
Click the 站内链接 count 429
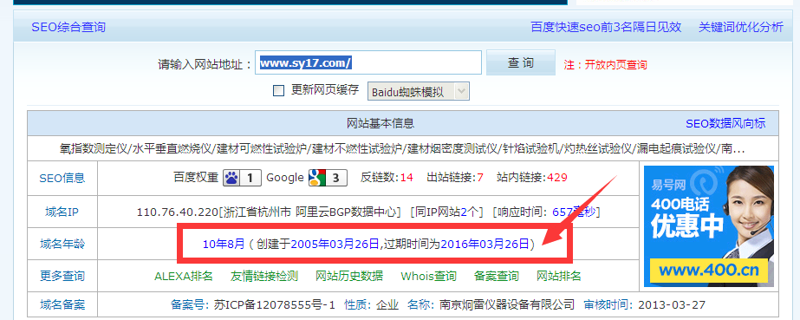tap(557, 178)
